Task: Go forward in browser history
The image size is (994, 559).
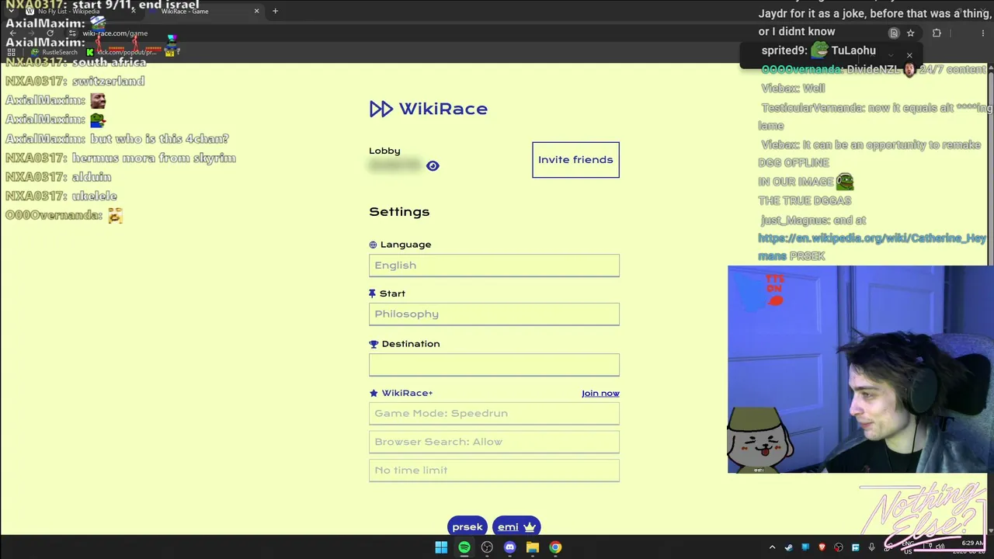Action: 31,33
